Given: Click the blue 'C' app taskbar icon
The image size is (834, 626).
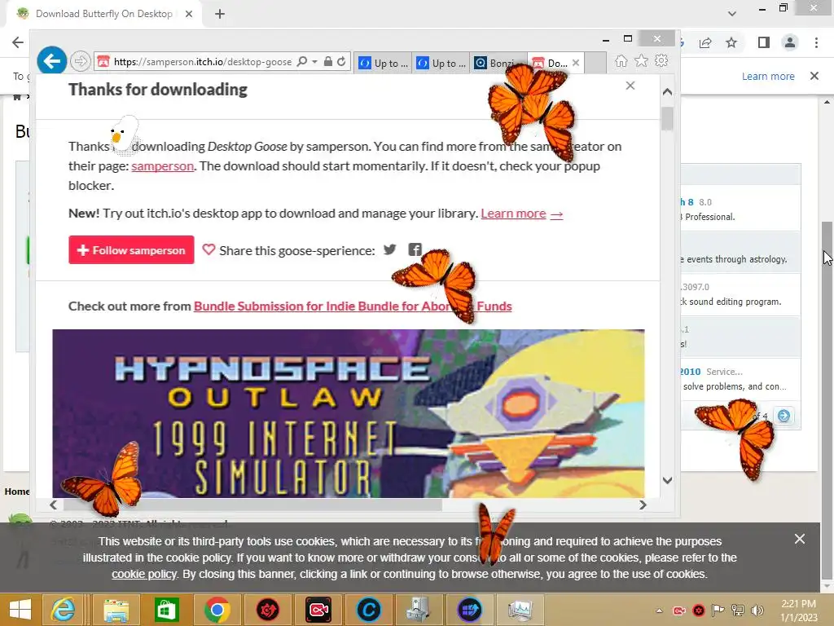Looking at the screenshot, I should pos(369,610).
